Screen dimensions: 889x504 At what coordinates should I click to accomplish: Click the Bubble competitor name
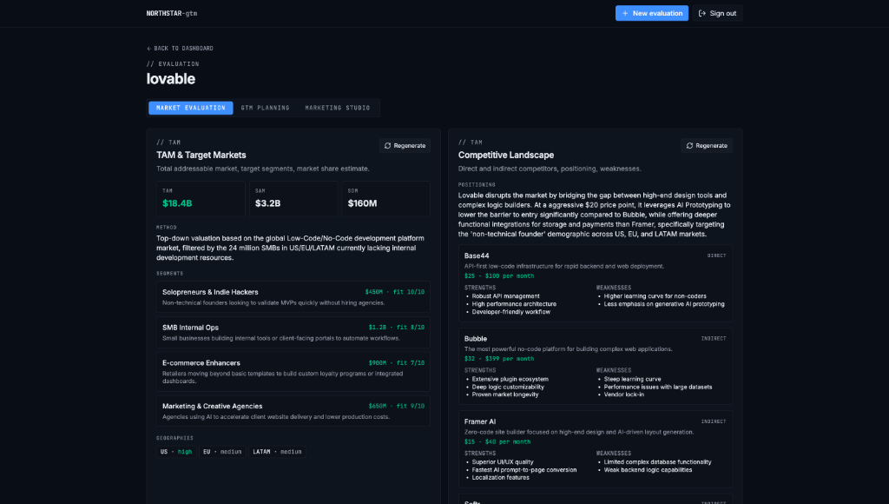476,339
